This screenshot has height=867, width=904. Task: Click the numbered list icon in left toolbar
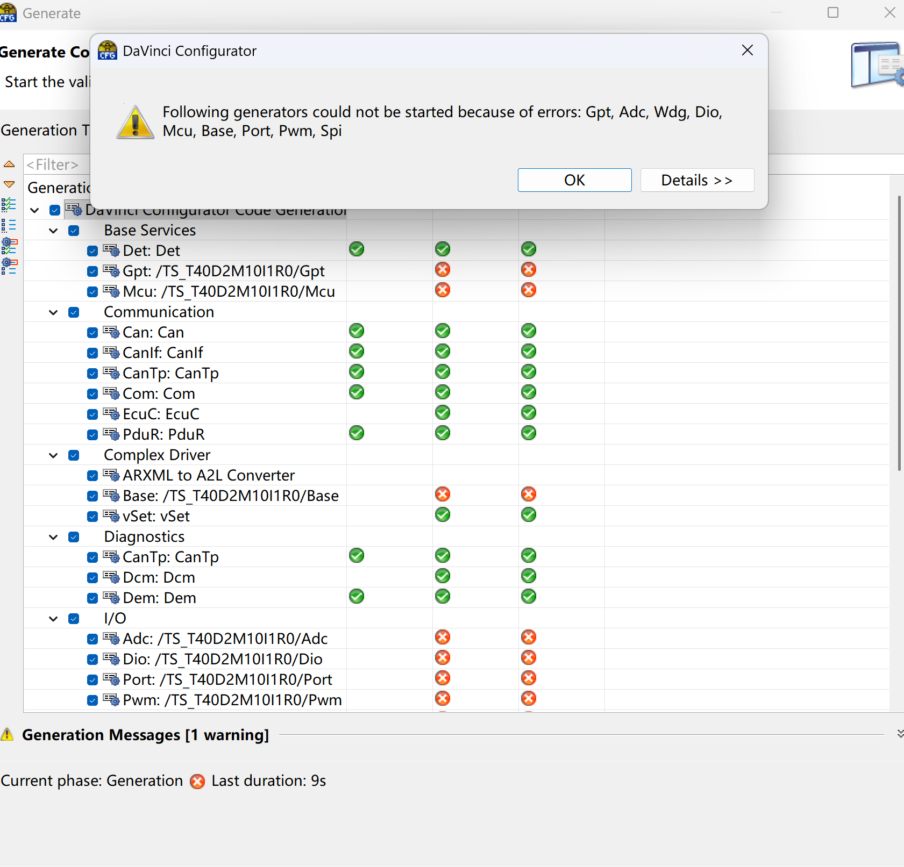[x=9, y=225]
